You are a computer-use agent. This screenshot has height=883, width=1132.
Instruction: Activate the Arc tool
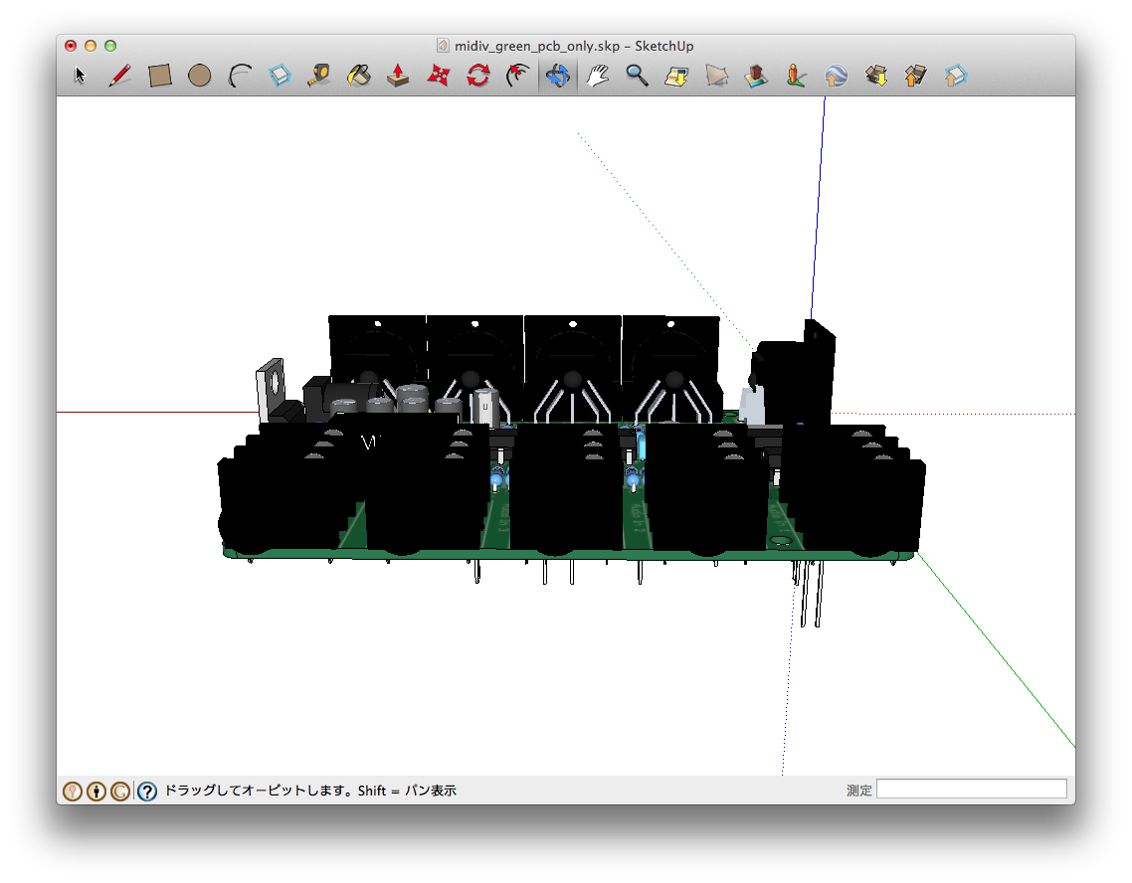[240, 76]
